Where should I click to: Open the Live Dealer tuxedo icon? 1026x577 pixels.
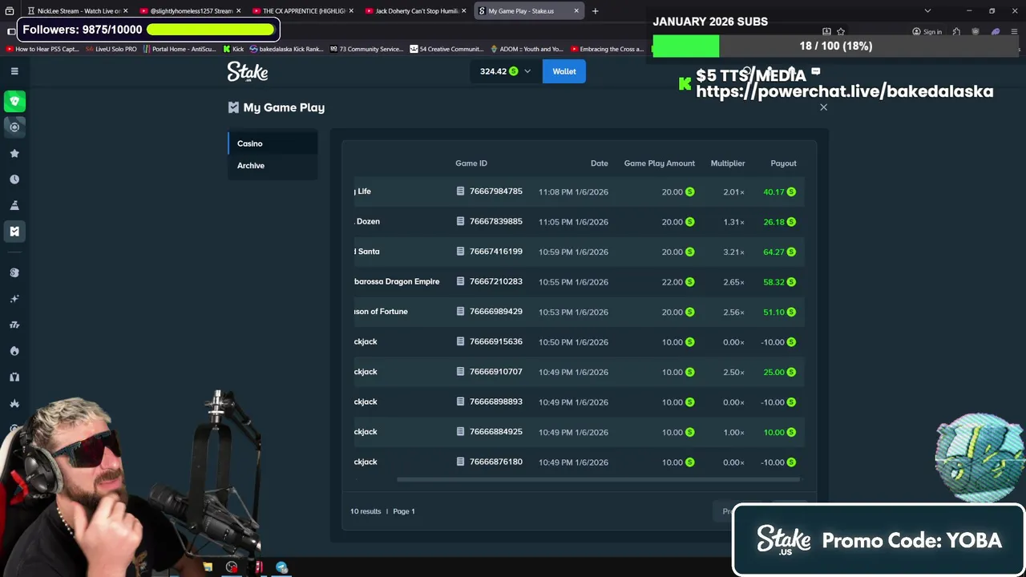14,377
